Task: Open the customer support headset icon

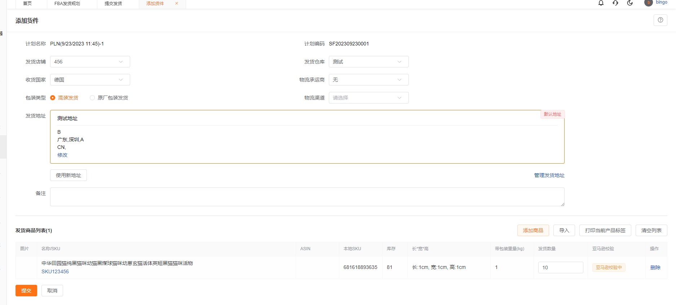Action: (x=615, y=3)
